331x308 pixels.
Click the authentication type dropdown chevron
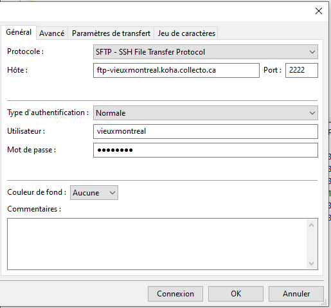pos(312,113)
